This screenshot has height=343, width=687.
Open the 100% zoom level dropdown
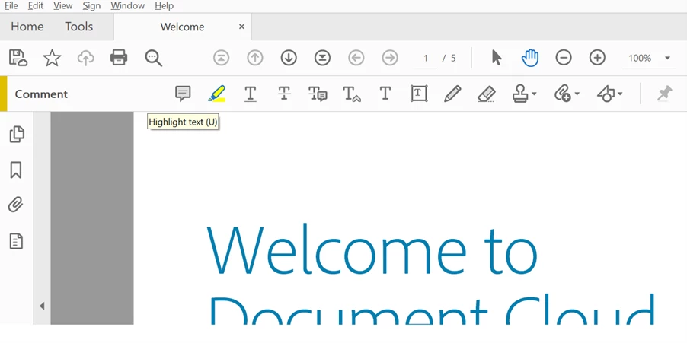649,59
